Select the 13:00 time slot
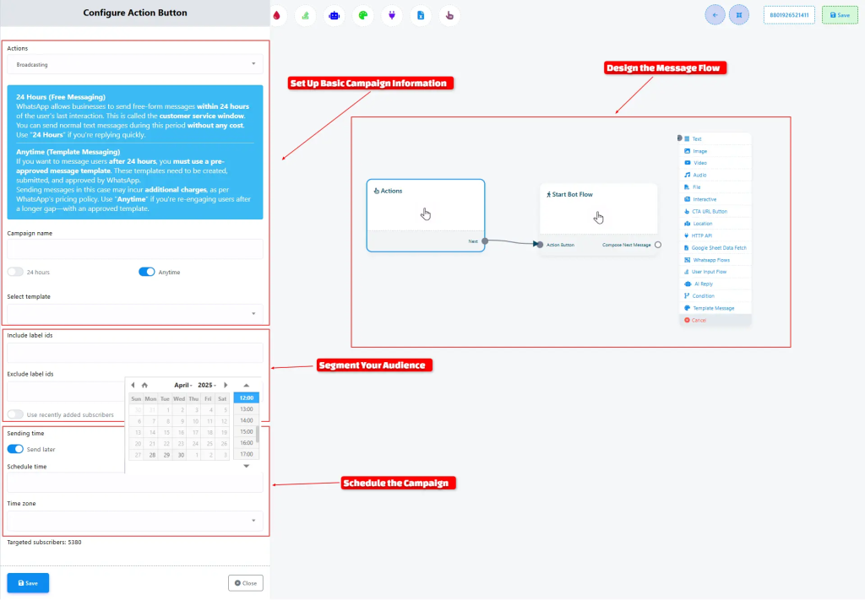This screenshot has height=600, width=865. tap(246, 409)
